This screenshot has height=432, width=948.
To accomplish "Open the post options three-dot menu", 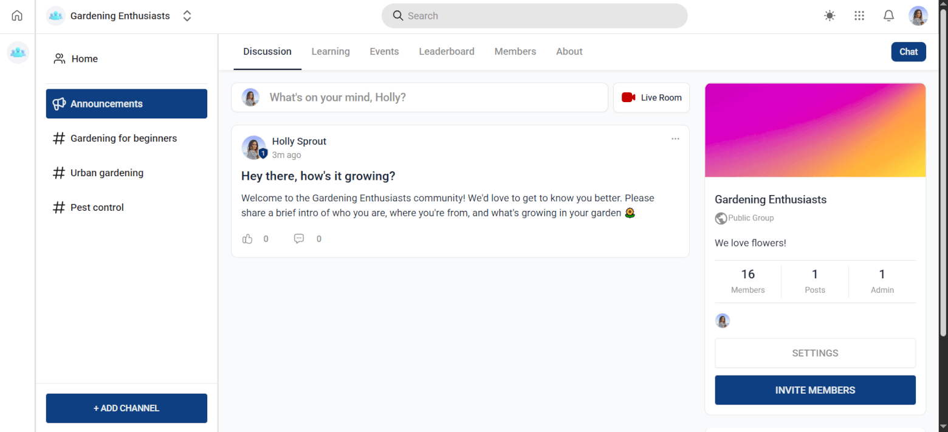I will click(675, 139).
